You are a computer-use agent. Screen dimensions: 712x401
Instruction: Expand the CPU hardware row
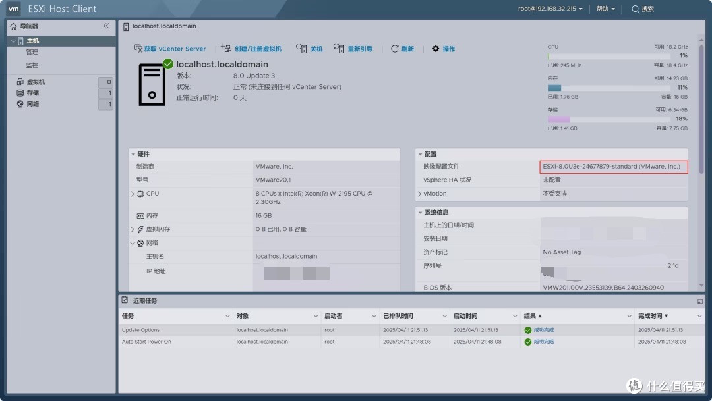coord(133,194)
